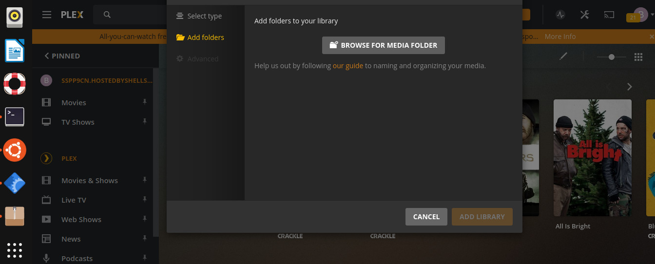Open the Plex hamburger menu
Viewport: 655px width, 264px height.
click(x=47, y=15)
